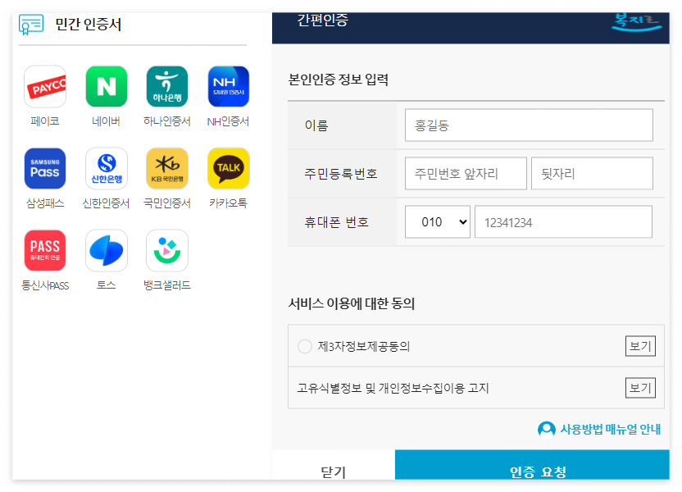Select the 뱅크샐러드 icon

pyautogui.click(x=166, y=250)
